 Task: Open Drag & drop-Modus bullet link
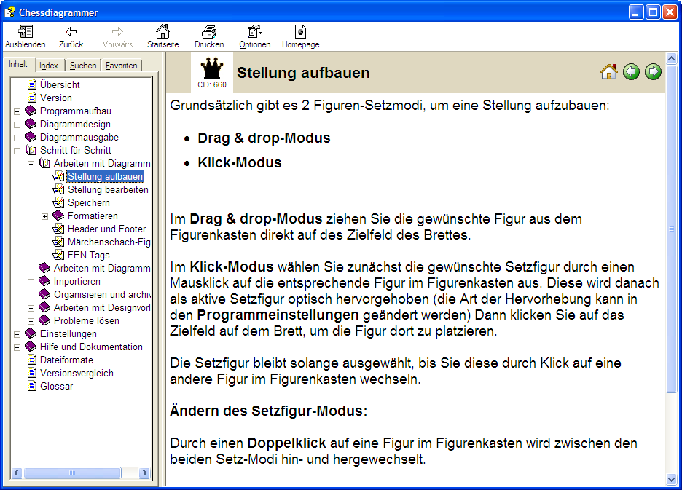coord(264,138)
